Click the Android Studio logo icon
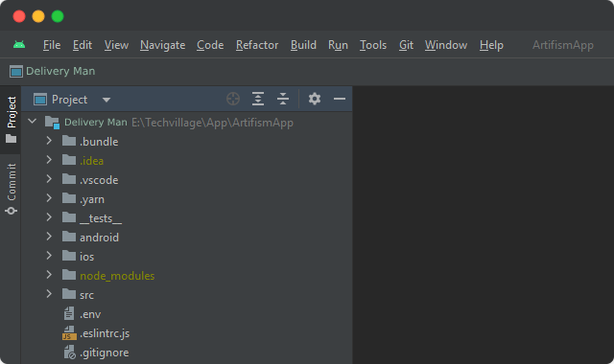This screenshot has height=364, width=614. [x=19, y=45]
